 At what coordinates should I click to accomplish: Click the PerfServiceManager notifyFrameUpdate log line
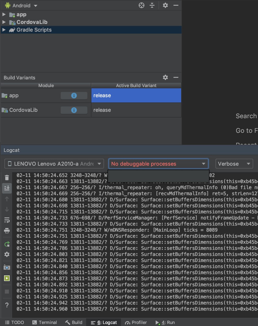137,218
